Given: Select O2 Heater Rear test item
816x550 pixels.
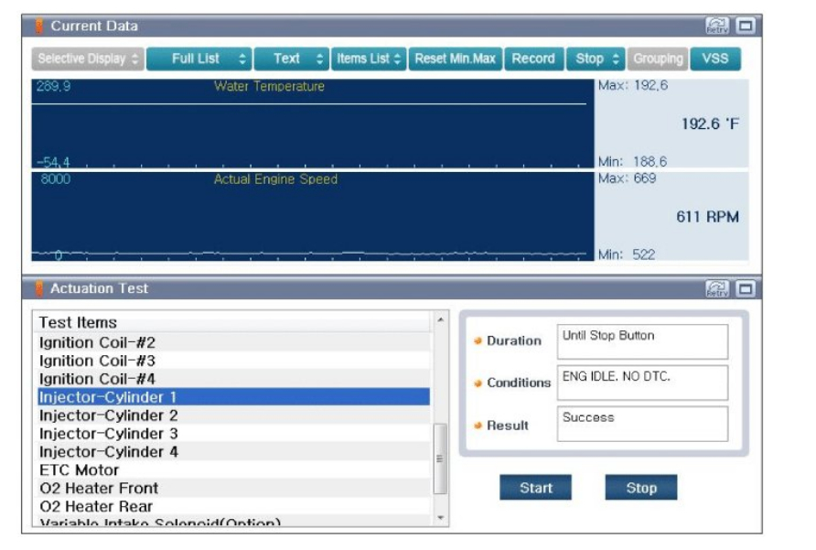Looking at the screenshot, I should pyautogui.click(x=233, y=506).
